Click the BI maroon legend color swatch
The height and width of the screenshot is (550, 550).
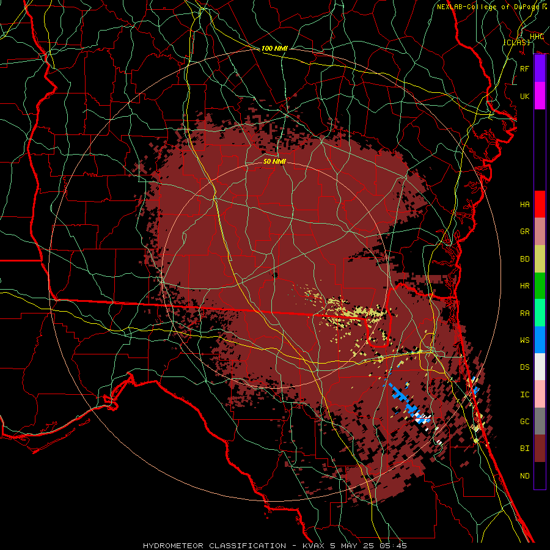[x=540, y=449]
